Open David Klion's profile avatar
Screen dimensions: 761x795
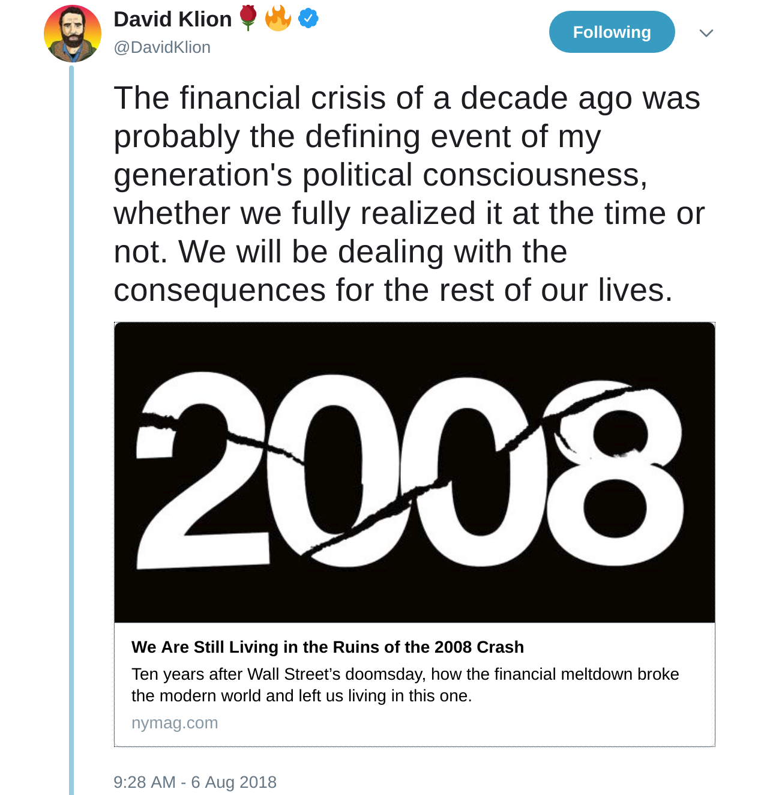[x=73, y=34]
